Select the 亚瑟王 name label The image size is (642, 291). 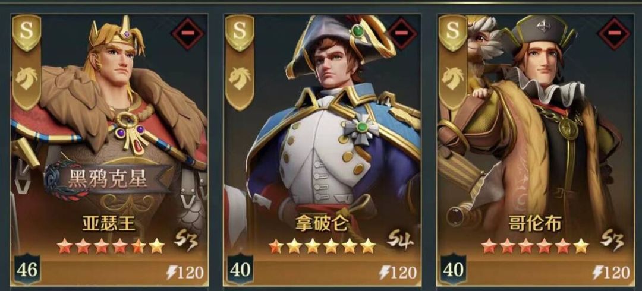(109, 224)
